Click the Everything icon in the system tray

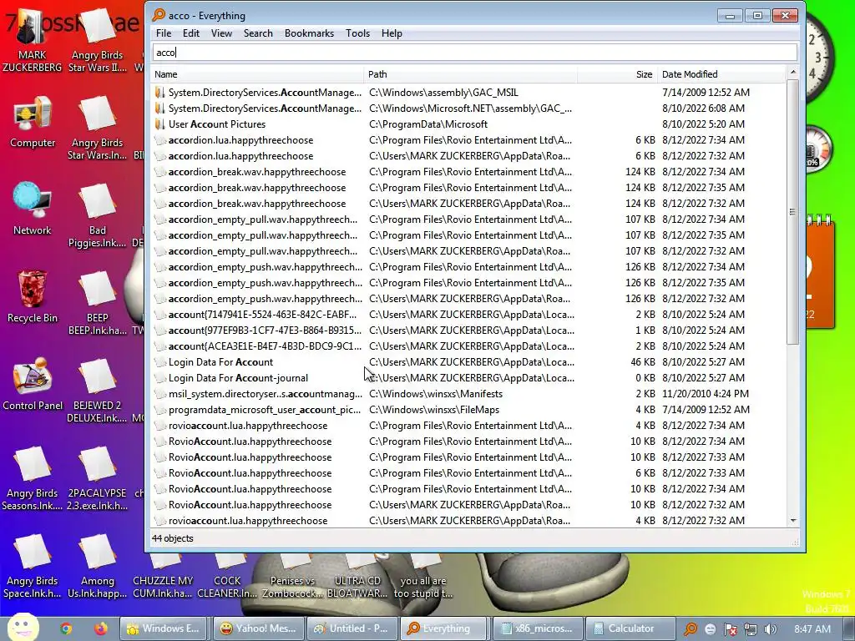(x=691, y=629)
